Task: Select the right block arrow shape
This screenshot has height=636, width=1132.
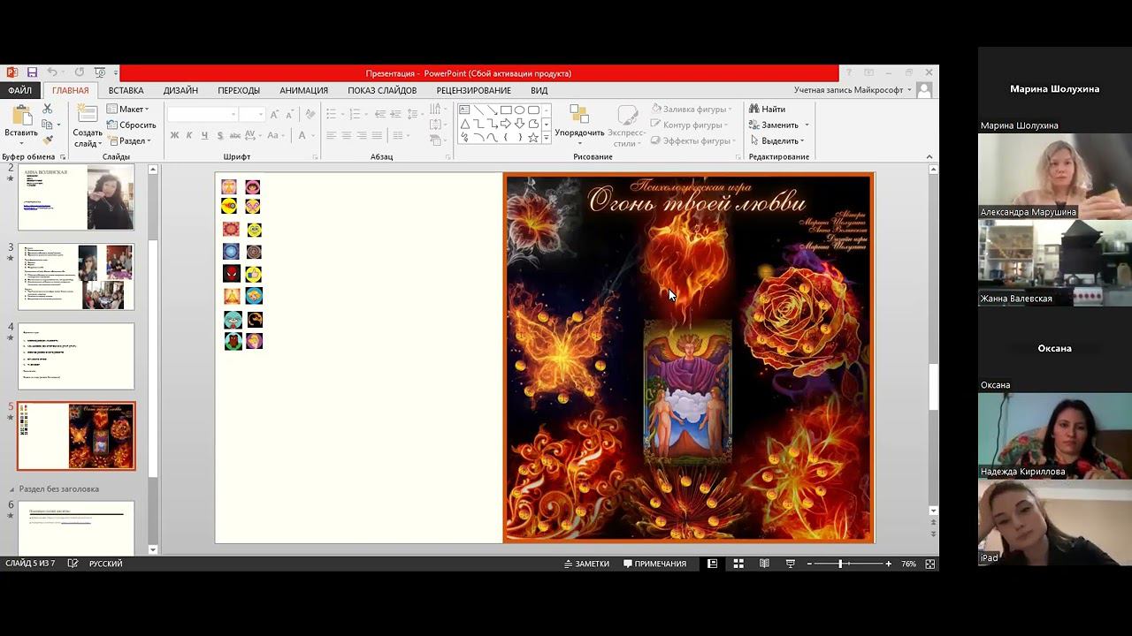Action: (x=506, y=124)
